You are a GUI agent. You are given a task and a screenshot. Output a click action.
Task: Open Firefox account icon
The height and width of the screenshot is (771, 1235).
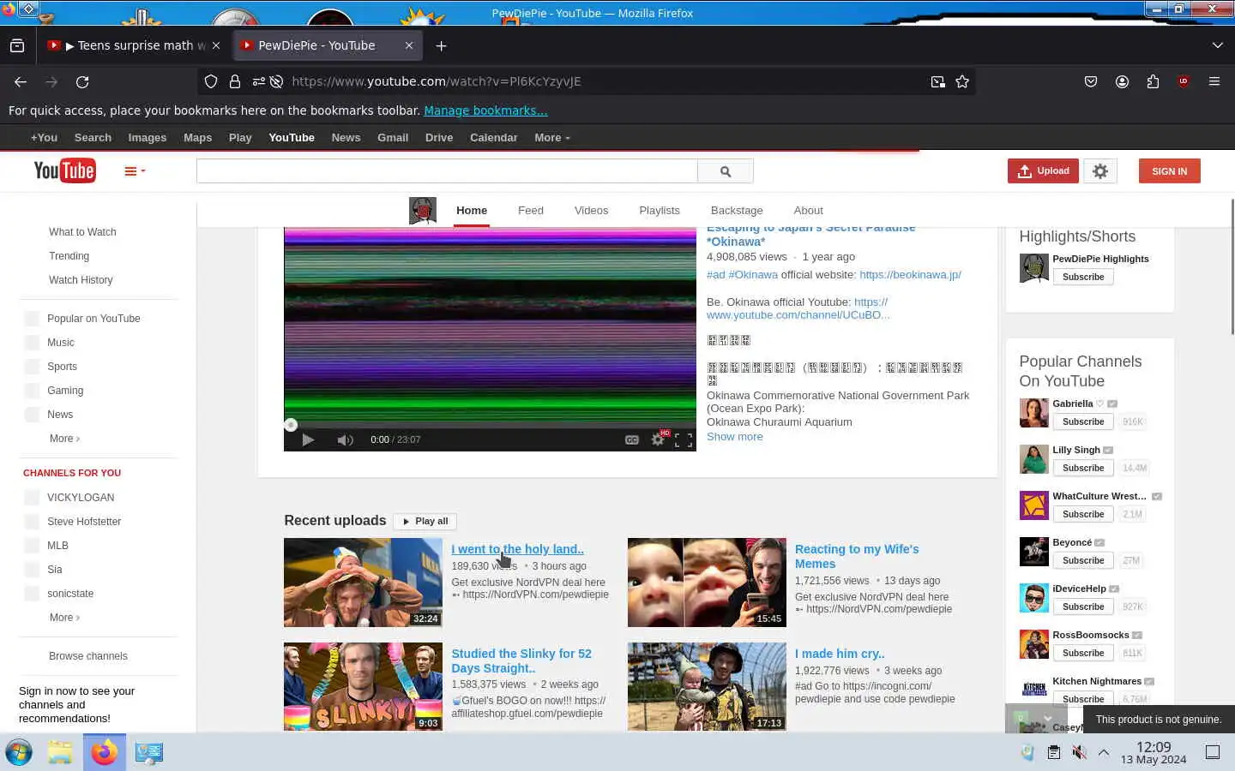coord(1122,81)
